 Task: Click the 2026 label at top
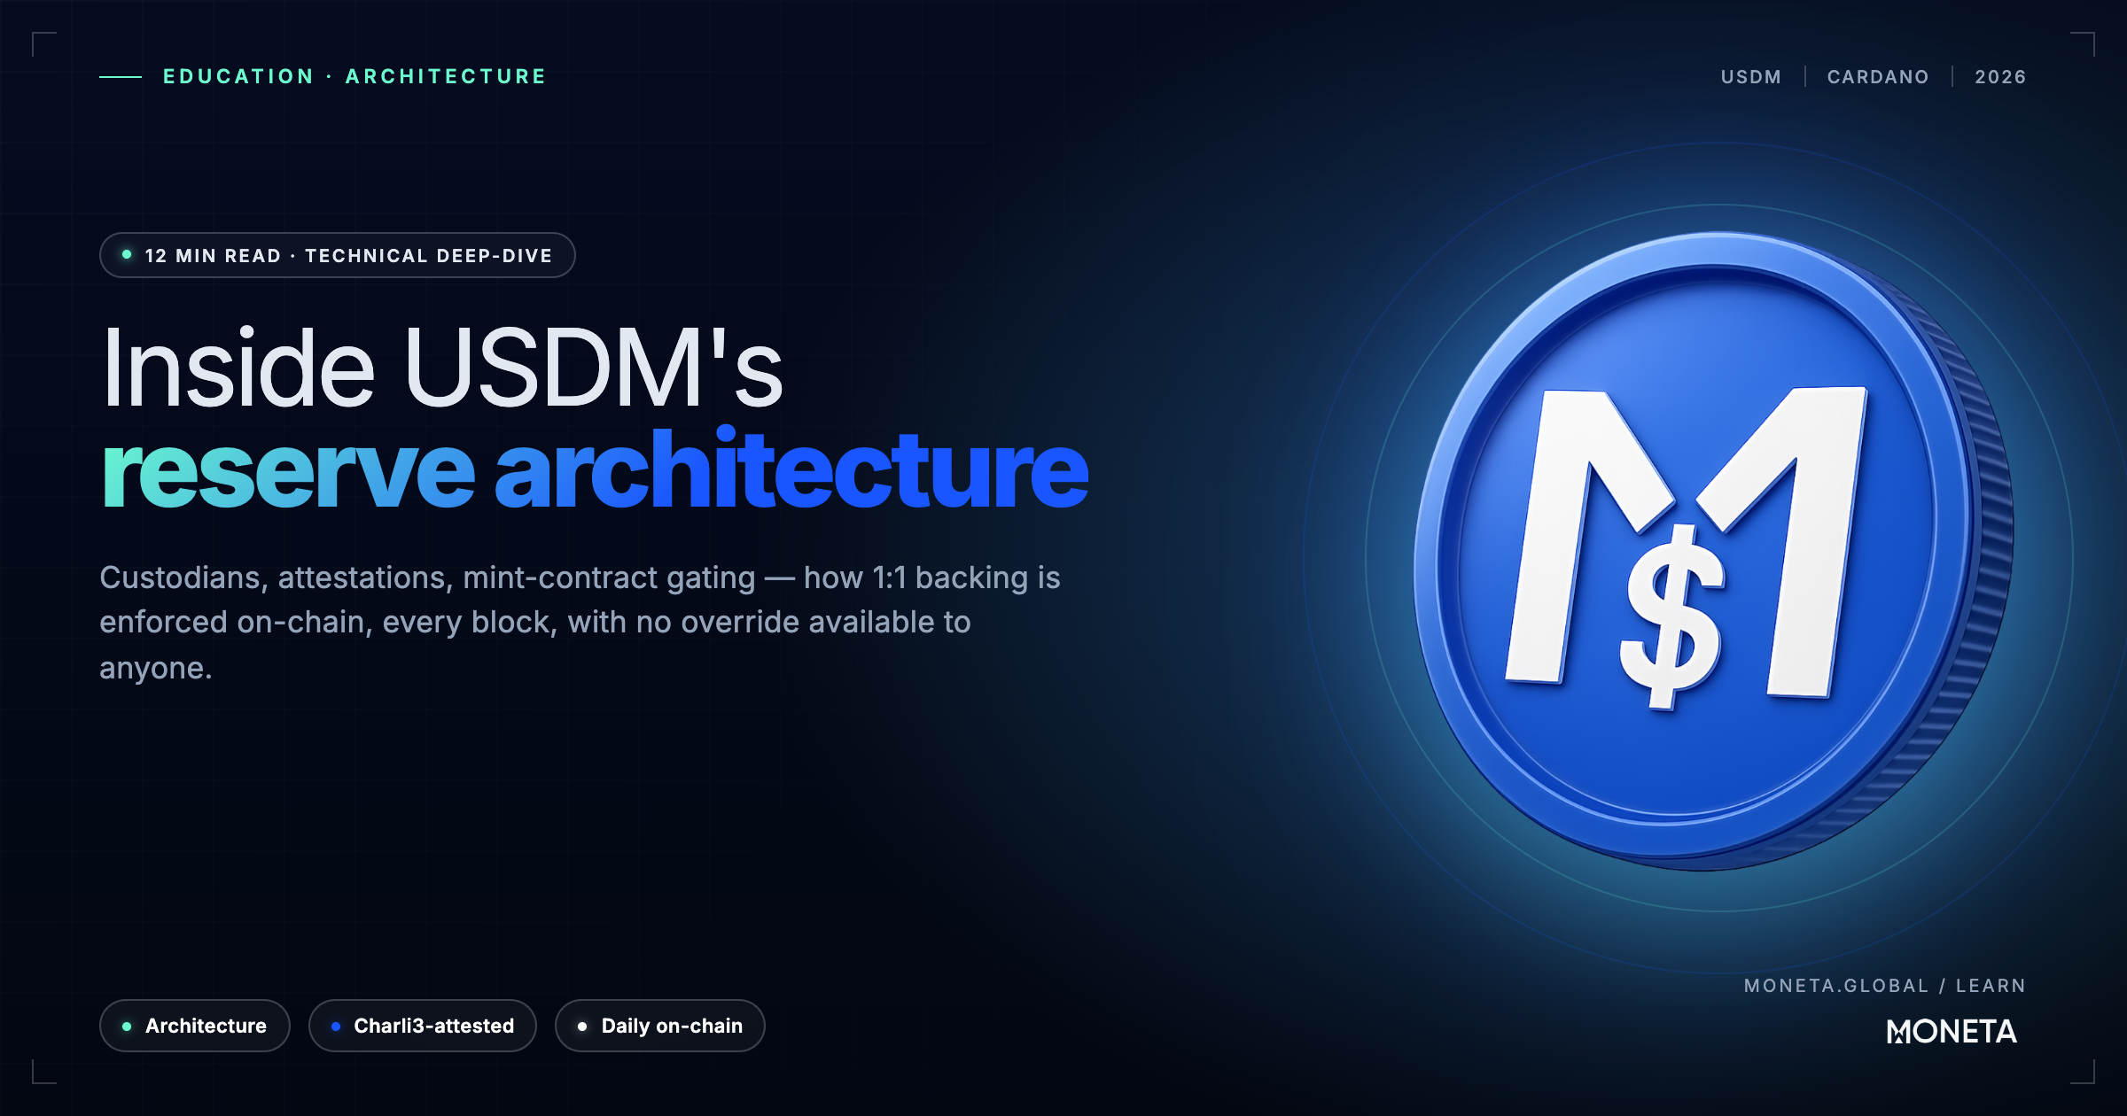point(2000,77)
